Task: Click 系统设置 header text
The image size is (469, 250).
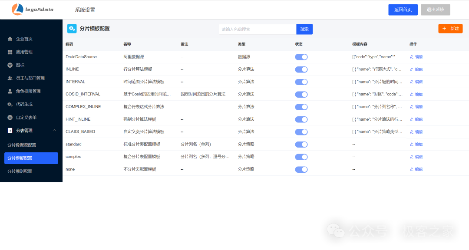Action: (x=85, y=10)
